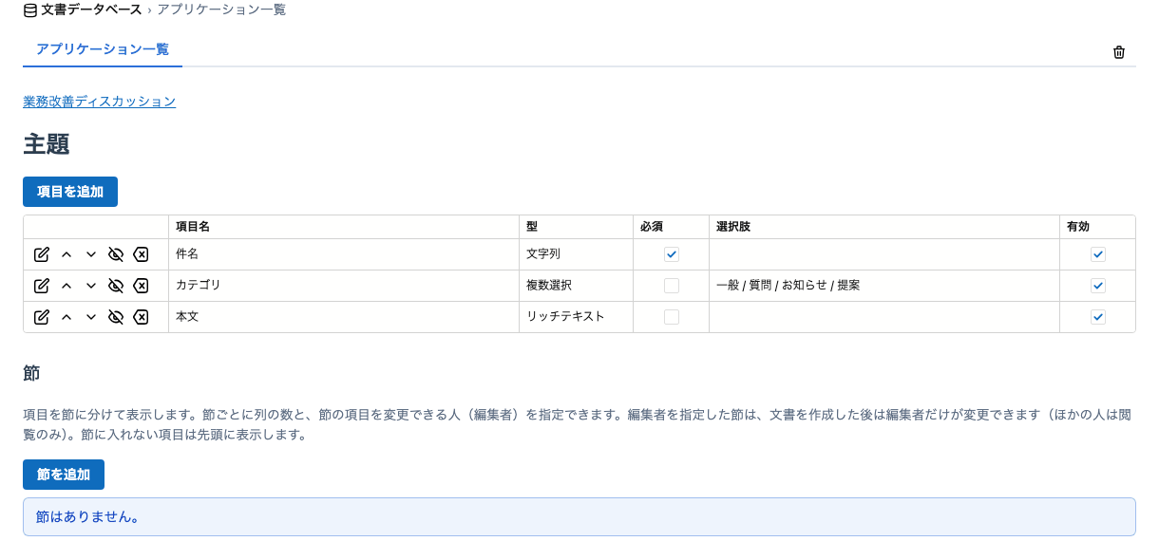Screen dimensions: 1159x560
Task: Click the 複数選択 type cell
Action: pyautogui.click(x=576, y=286)
